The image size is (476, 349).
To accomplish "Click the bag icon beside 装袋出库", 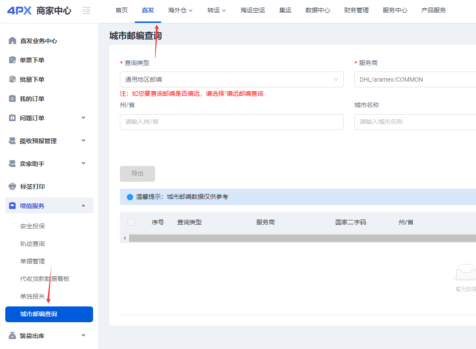I will click(12, 336).
